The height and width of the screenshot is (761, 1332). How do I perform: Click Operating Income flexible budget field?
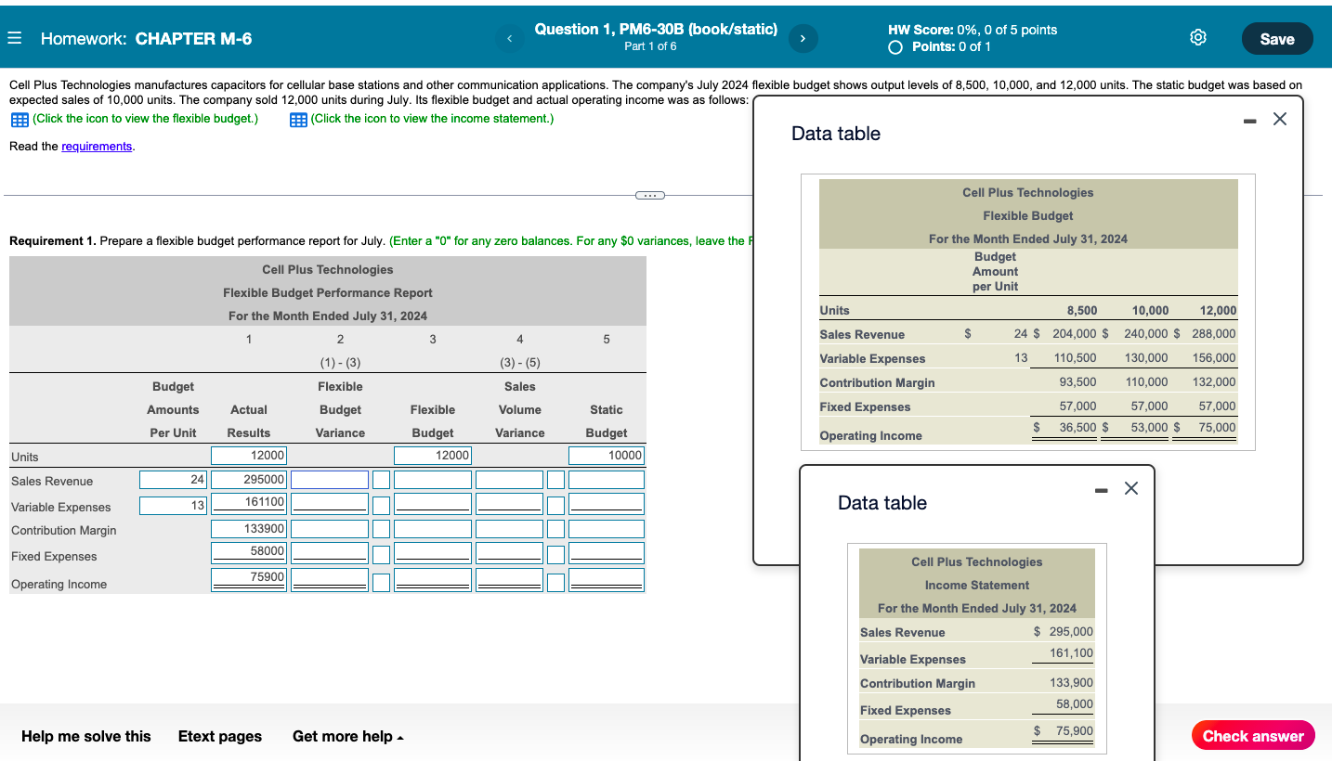(x=433, y=580)
